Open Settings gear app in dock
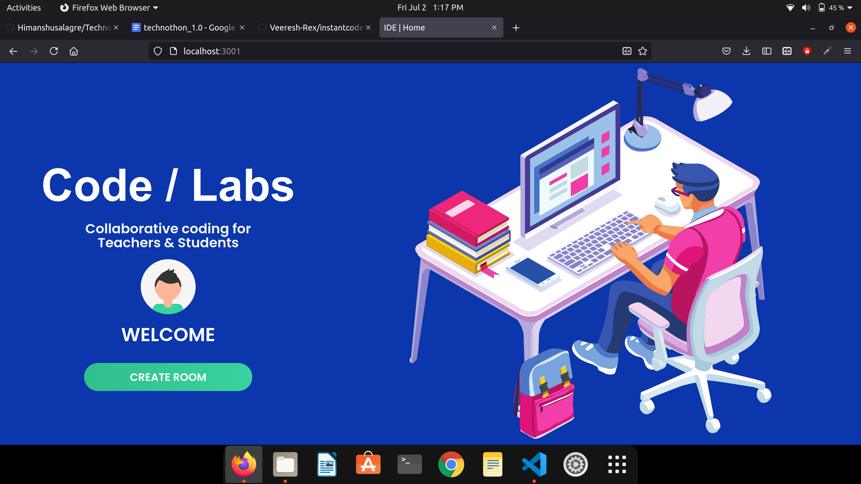The height and width of the screenshot is (484, 861). pyautogui.click(x=576, y=464)
